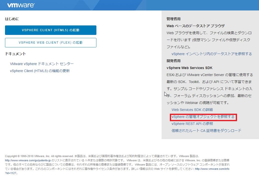This screenshot has height=188, width=259.
Task: Launch vSphere Web Client (FLEX) button
Action: (50, 43)
